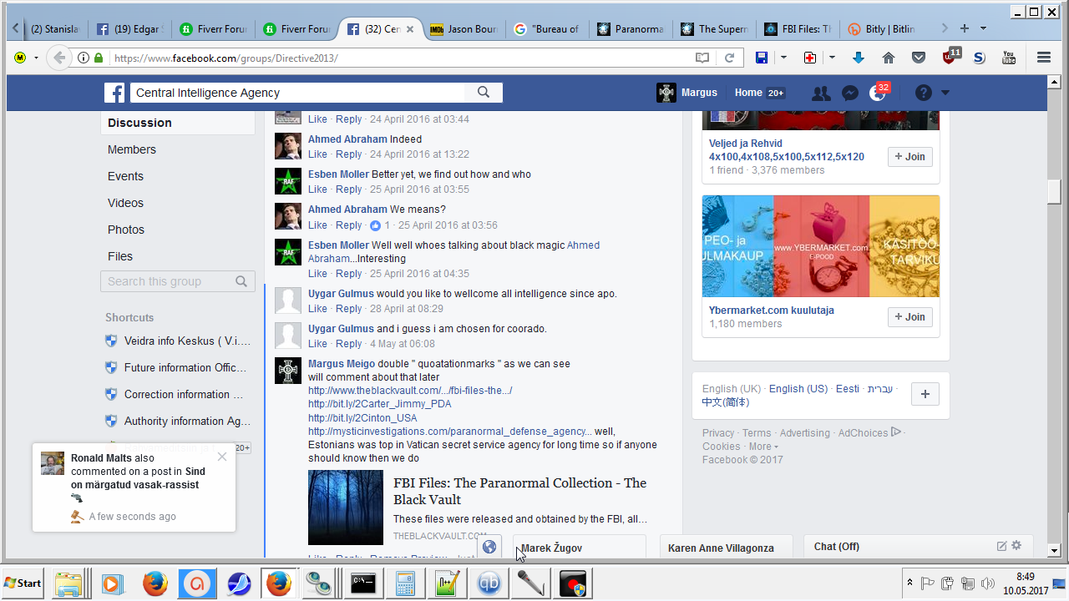1069x601 pixels.
Task: Open the Events section of the group
Action: [125, 176]
